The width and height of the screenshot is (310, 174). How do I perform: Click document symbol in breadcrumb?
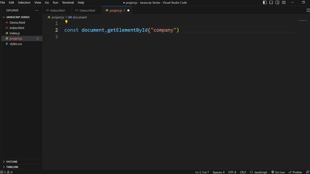(79, 17)
